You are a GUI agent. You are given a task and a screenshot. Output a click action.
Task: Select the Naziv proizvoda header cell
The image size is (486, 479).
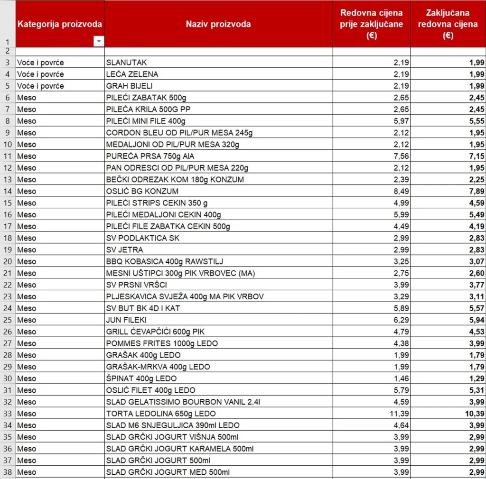point(218,24)
